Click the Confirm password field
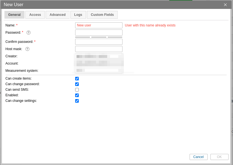 [x=99, y=42]
